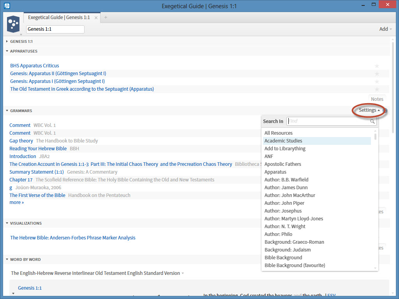Star the Genesis: Apparatus I row
The height and width of the screenshot is (299, 399).
[377, 82]
